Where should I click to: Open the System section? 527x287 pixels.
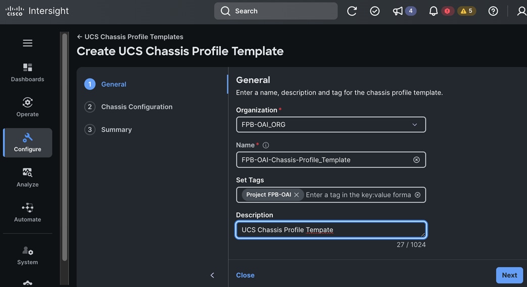point(28,255)
